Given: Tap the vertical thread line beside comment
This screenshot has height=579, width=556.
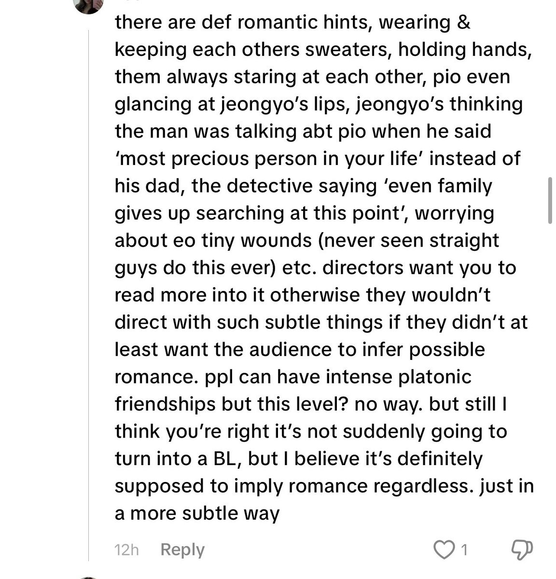Looking at the screenshot, I should point(89,294).
